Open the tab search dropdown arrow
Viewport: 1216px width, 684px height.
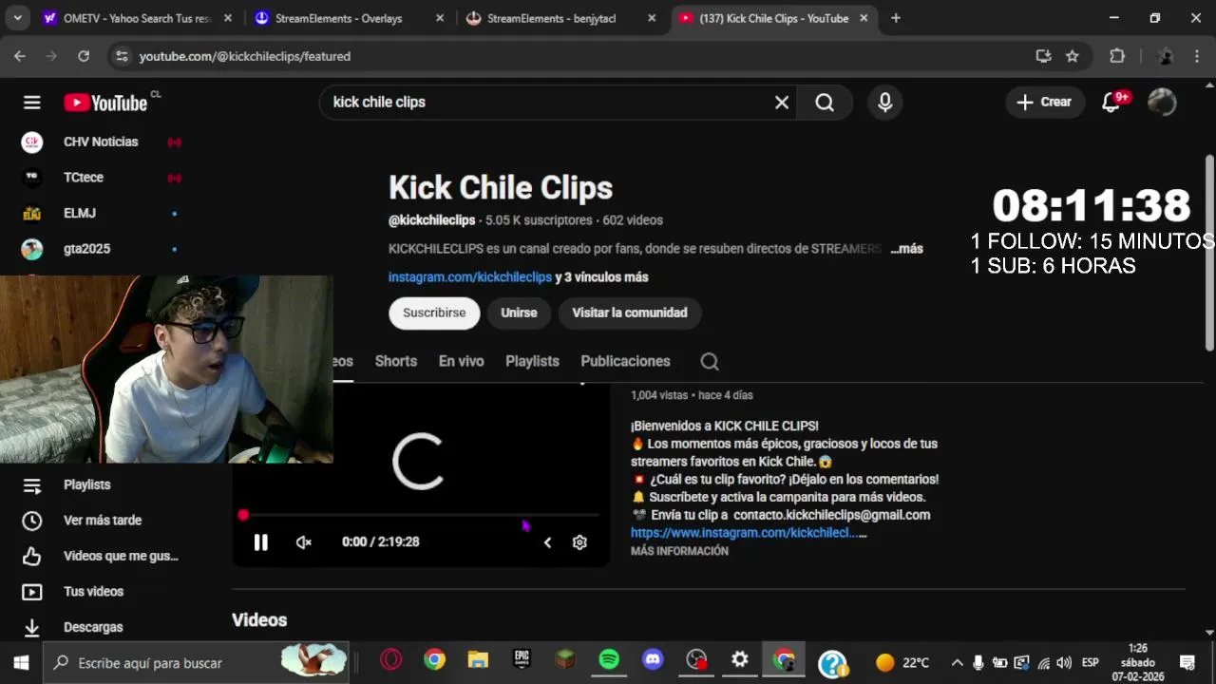click(x=18, y=18)
